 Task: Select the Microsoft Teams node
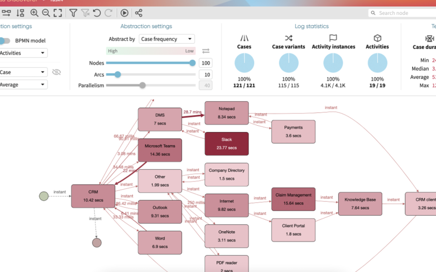(x=160, y=150)
